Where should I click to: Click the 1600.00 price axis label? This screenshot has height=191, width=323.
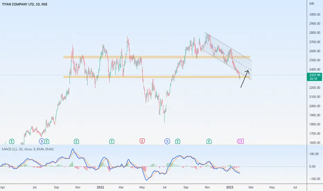315,142
